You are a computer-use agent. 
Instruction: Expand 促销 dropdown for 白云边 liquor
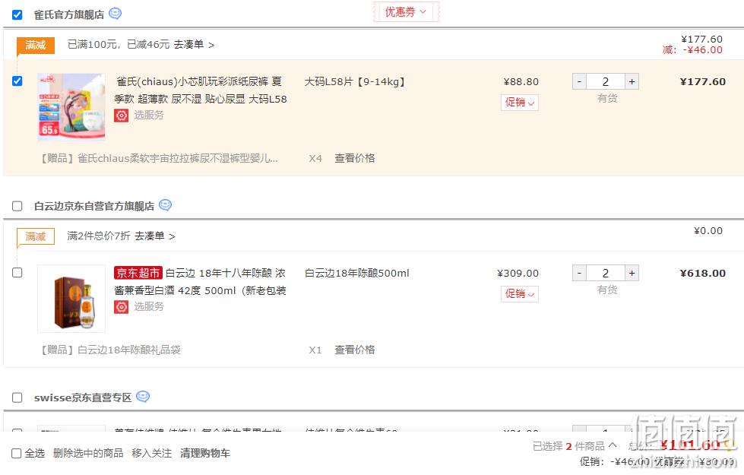point(520,294)
